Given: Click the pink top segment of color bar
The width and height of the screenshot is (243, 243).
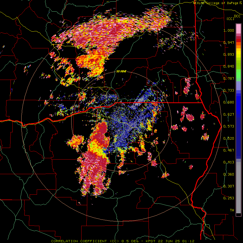Looking at the screenshot, I should click(x=238, y=29).
